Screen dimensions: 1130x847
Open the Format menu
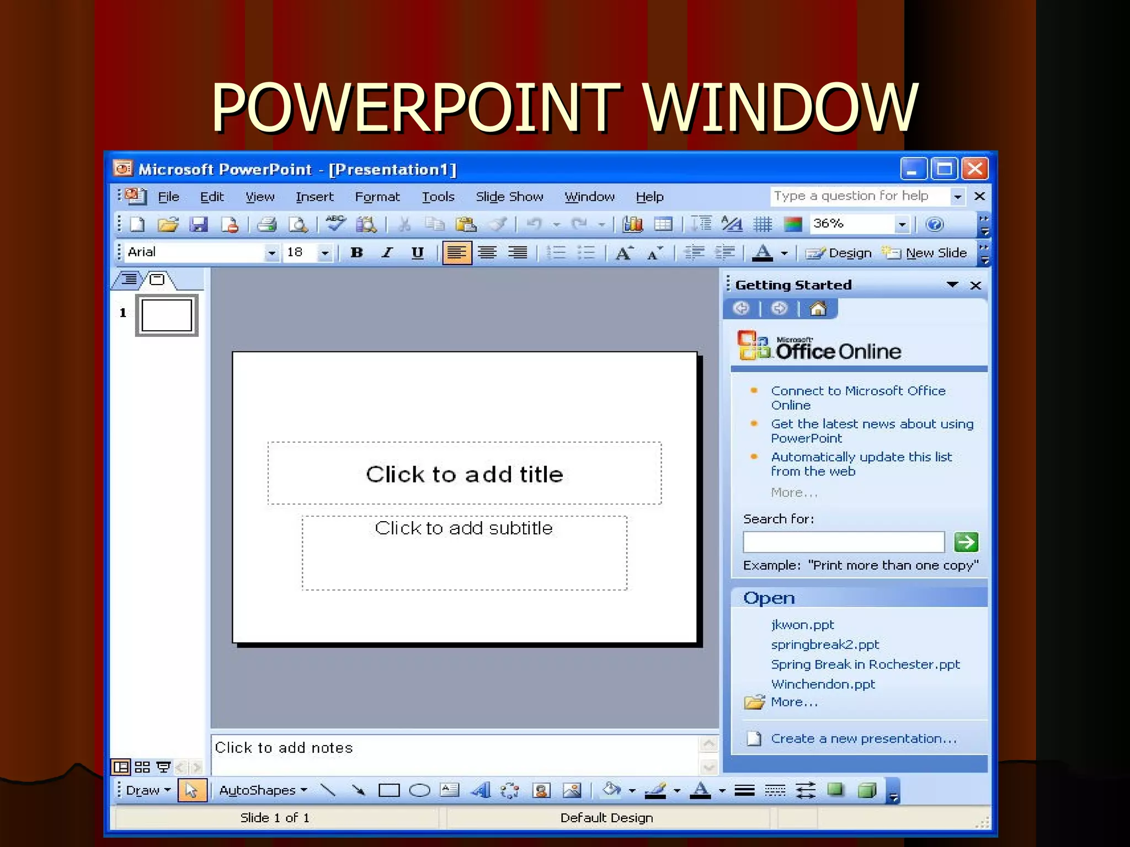pos(377,197)
